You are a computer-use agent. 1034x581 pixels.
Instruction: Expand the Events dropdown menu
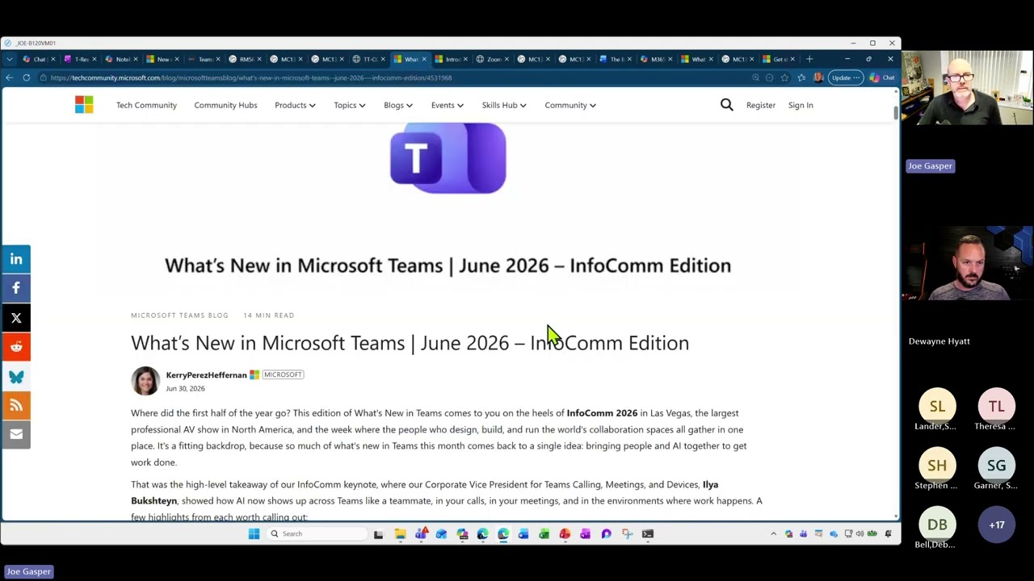coord(447,105)
